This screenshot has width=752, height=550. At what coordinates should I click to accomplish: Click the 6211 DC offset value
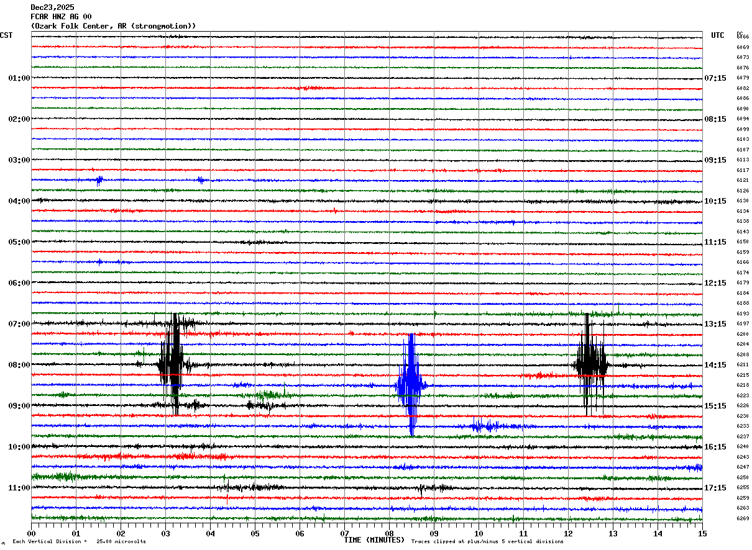pos(743,365)
